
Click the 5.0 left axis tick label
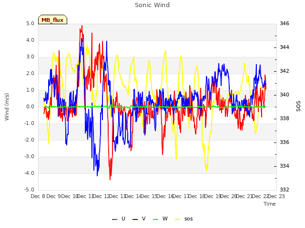[30, 24]
